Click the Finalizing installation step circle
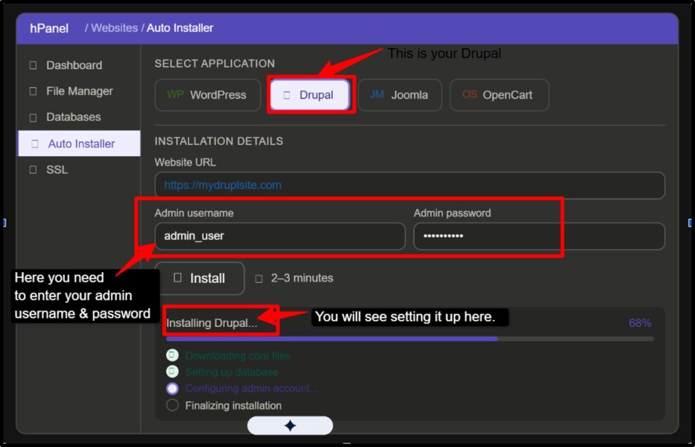The height and width of the screenshot is (447, 695). pyautogui.click(x=172, y=405)
